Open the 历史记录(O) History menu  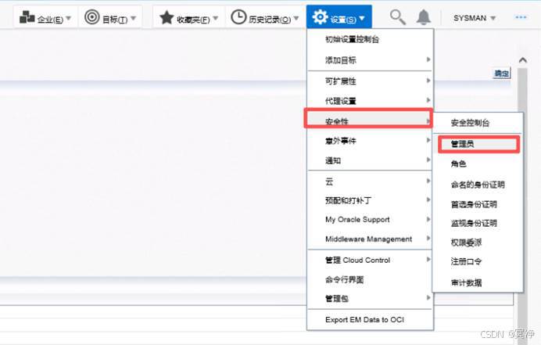tap(265, 17)
